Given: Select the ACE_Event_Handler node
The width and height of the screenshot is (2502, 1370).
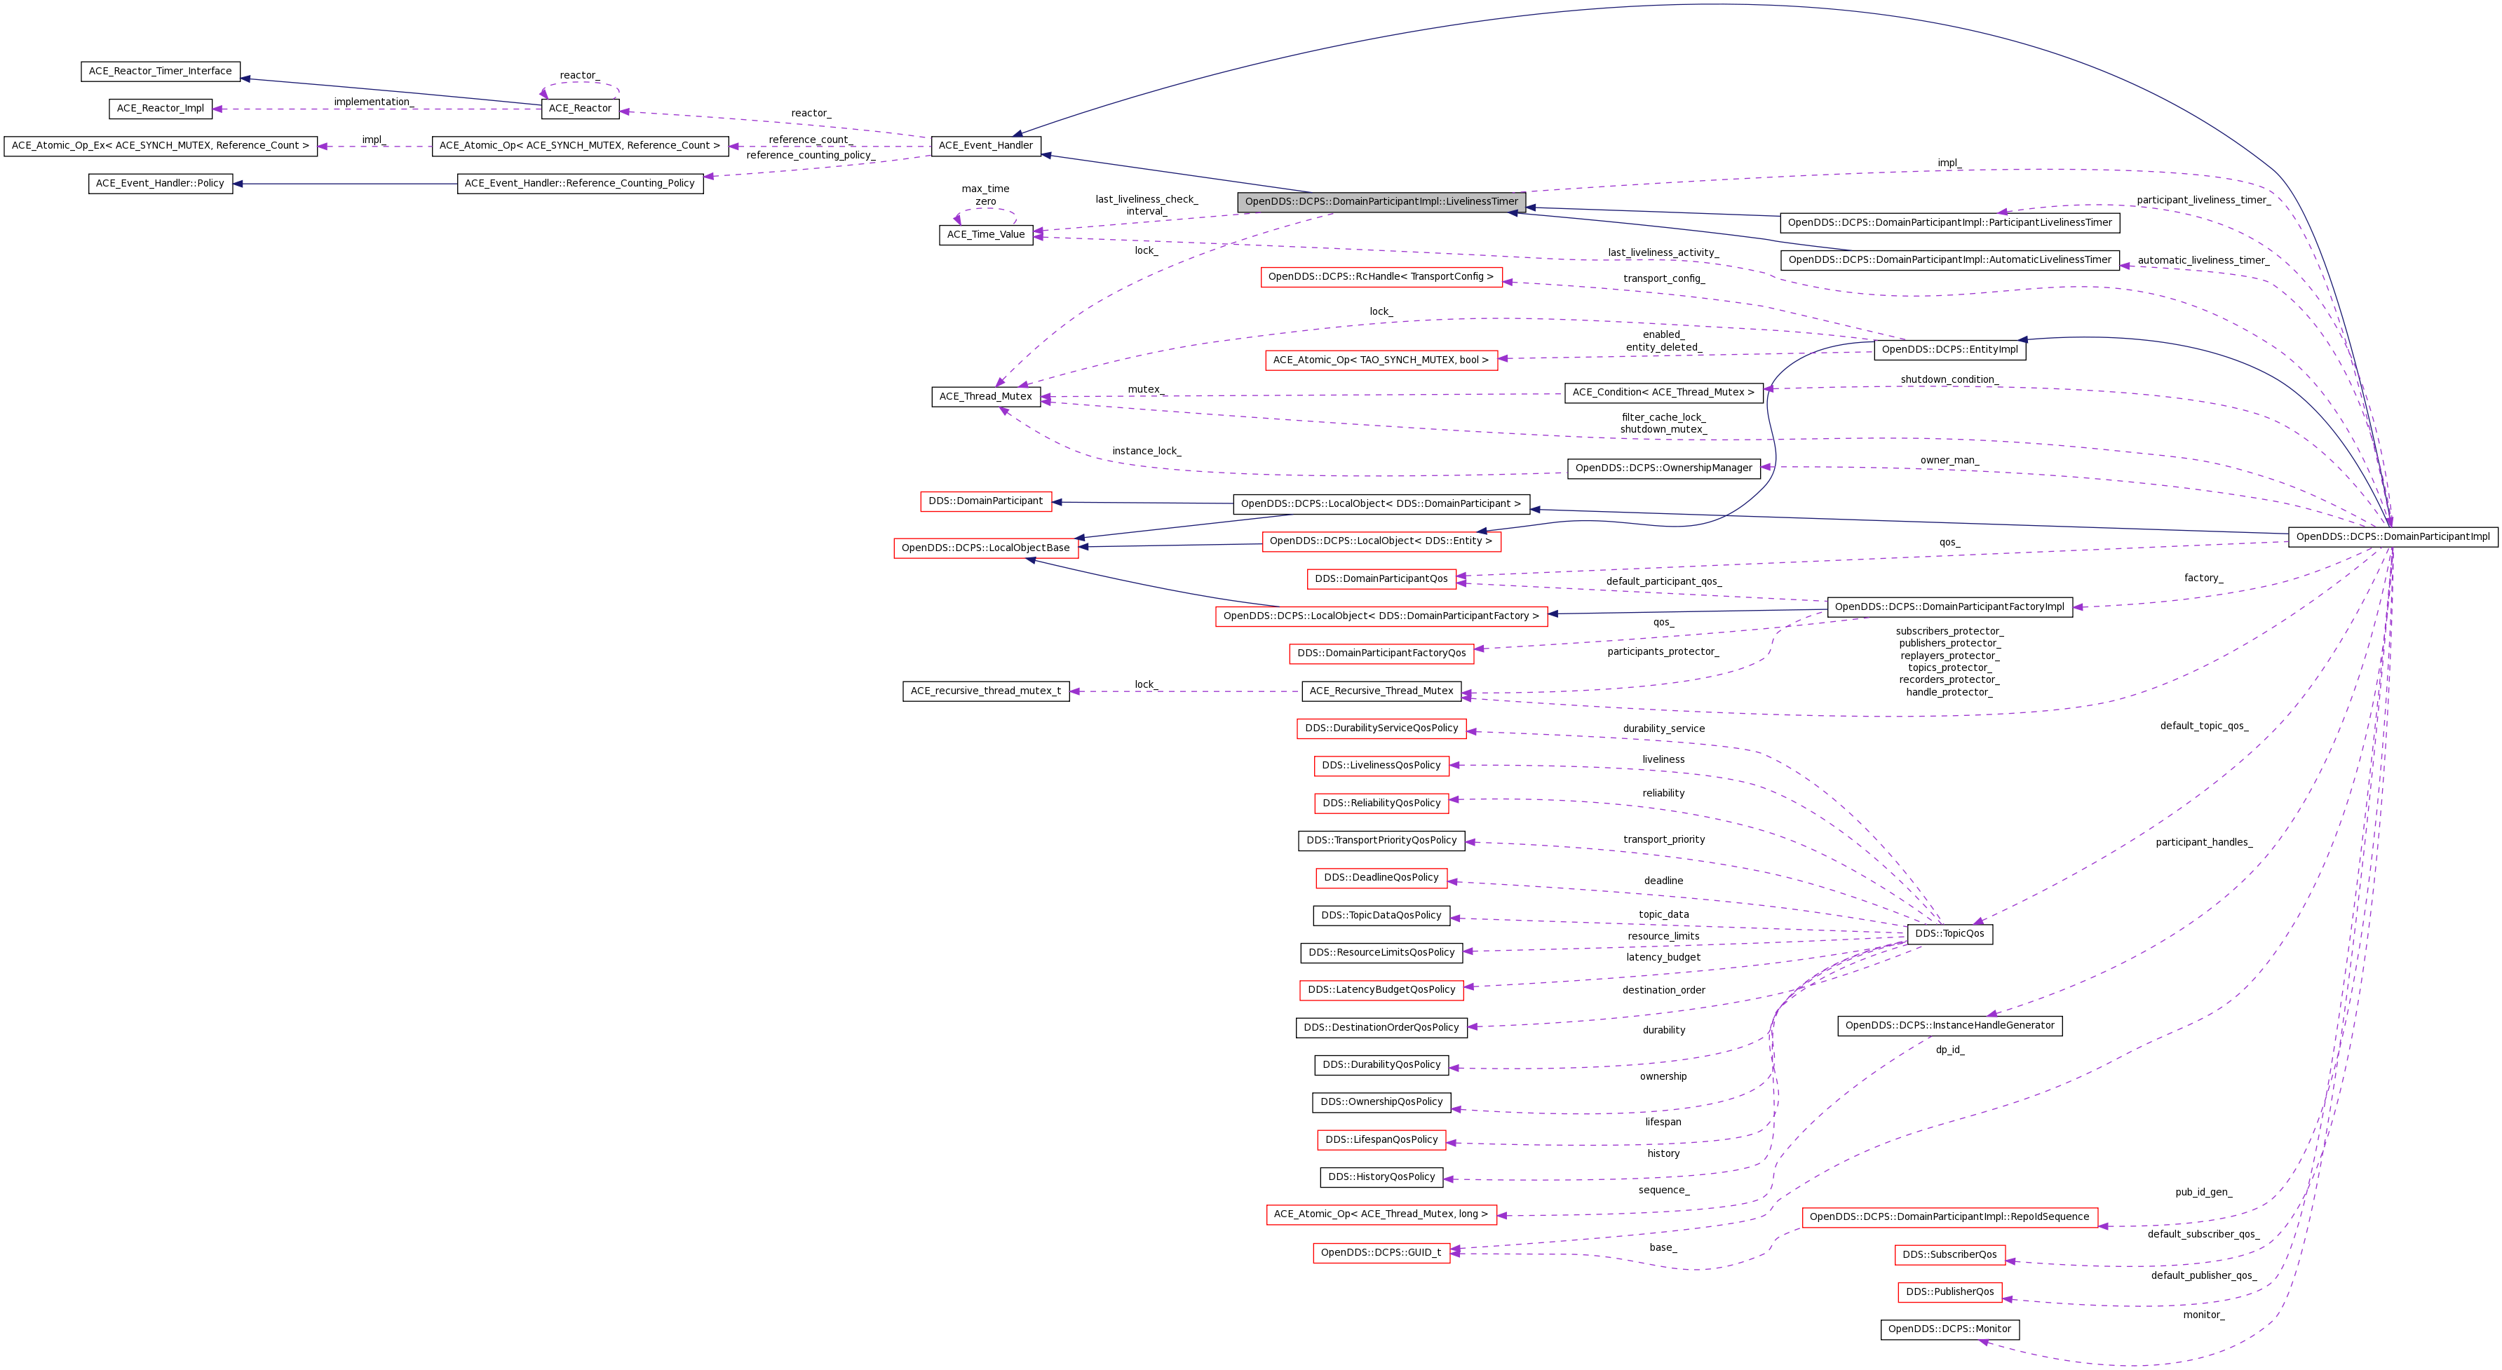Looking at the screenshot, I should point(986,146).
